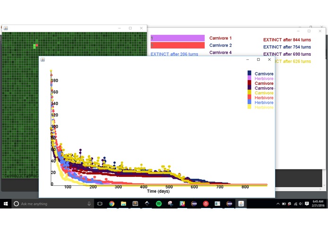Image resolution: width=328 pixels, height=233 pixels.
Task: Click the taskbar clock showing 6:45 AM
Action: [x=318, y=204]
